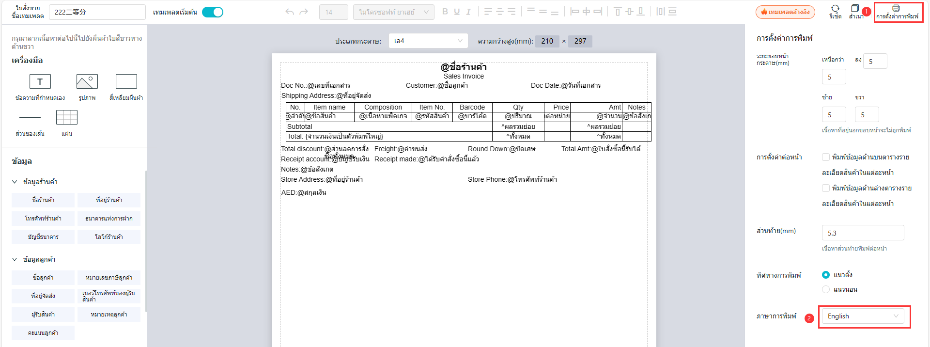Distribute elements vertically
The width and height of the screenshot is (930, 347).
(x=672, y=12)
